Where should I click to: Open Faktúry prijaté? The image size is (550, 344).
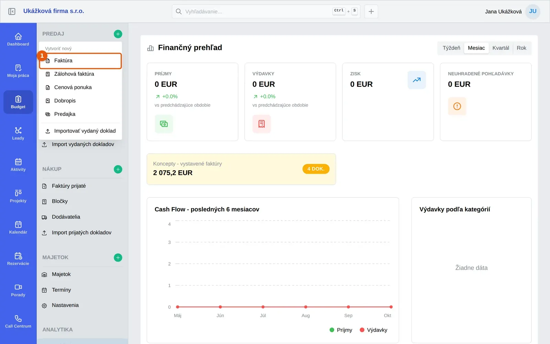(82, 186)
